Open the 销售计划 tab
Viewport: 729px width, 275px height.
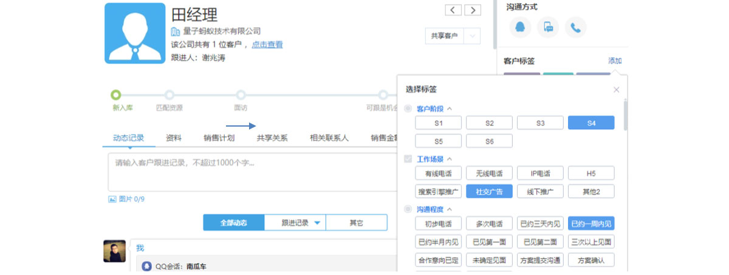pyautogui.click(x=219, y=138)
